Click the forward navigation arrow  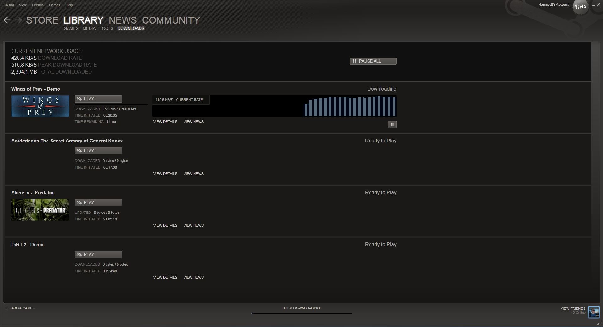point(19,20)
